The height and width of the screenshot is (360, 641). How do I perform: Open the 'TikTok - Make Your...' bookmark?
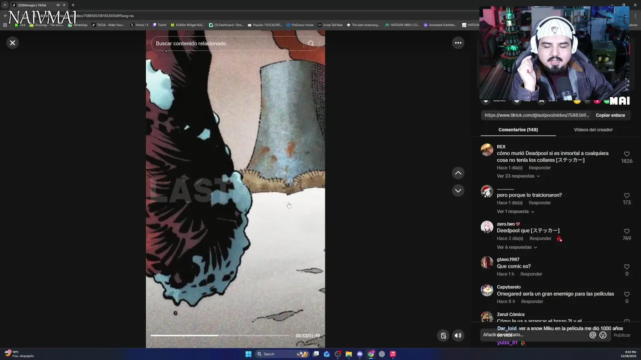click(108, 25)
